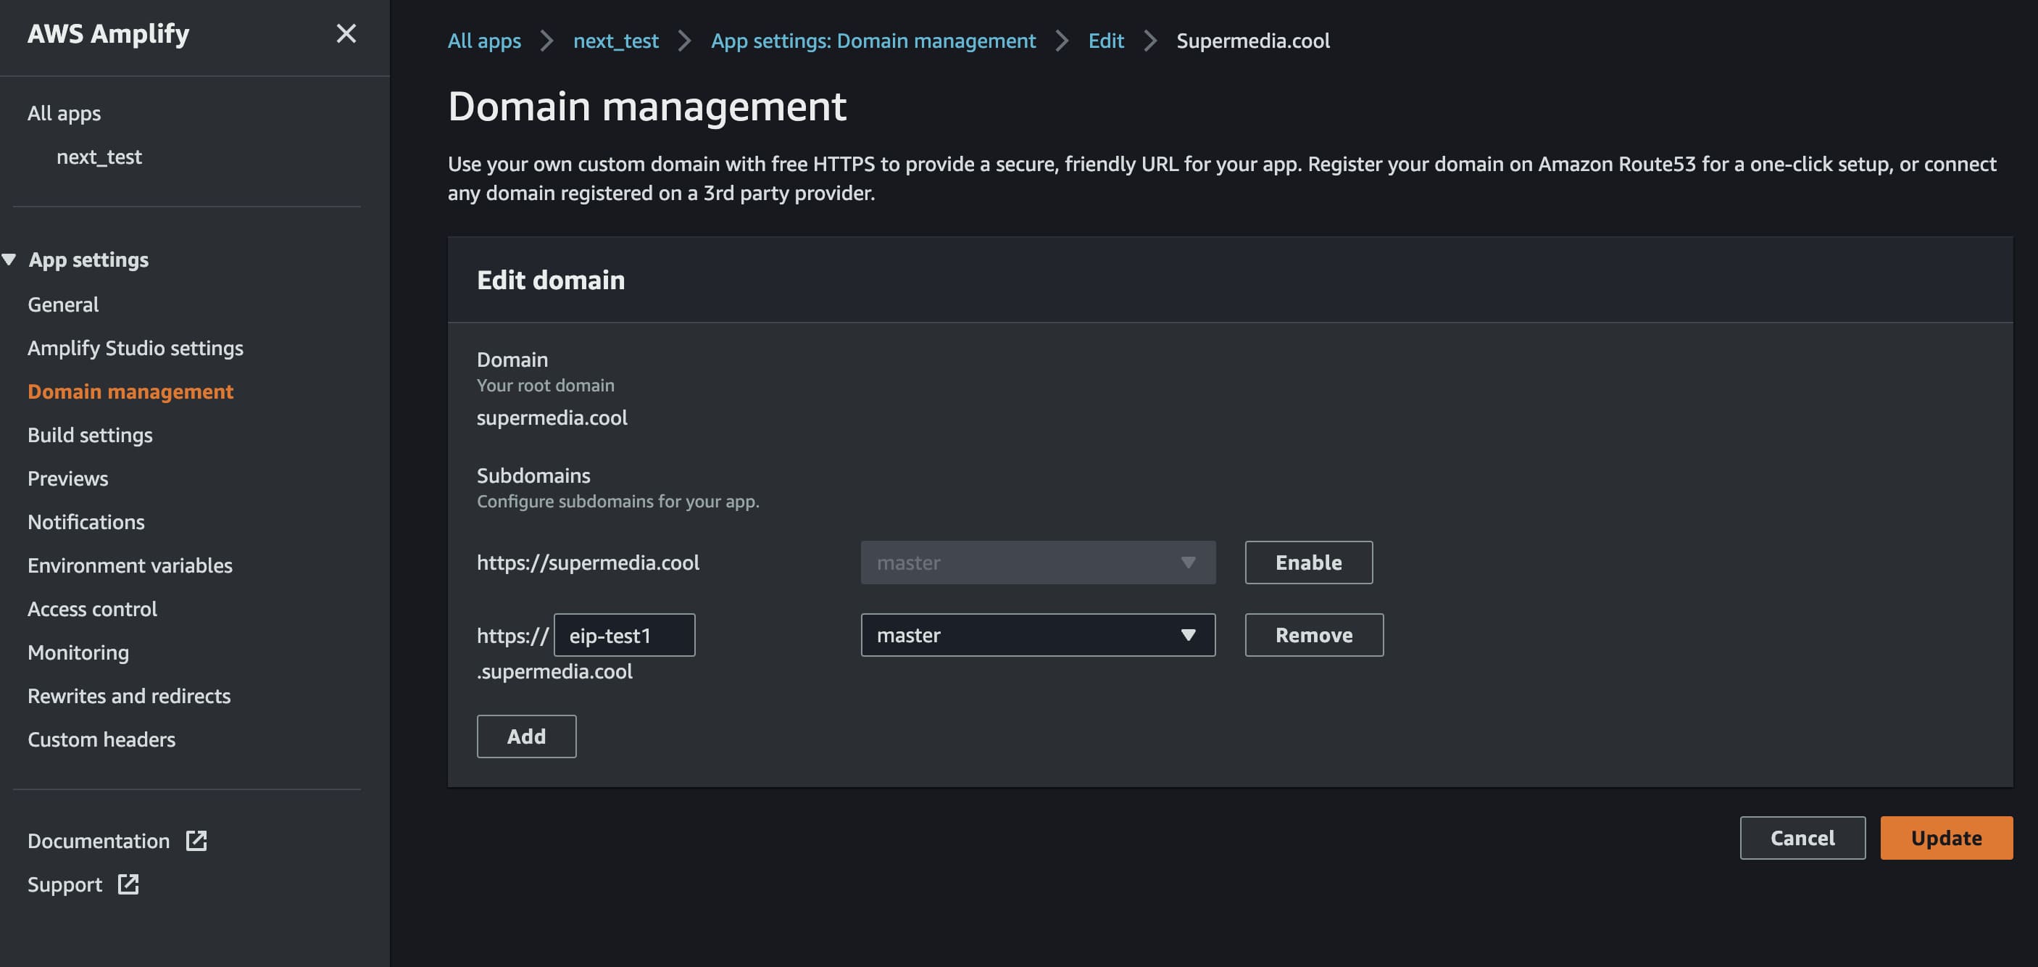Click the eip-test1 subdomain input field
The height and width of the screenshot is (967, 2038).
point(623,635)
